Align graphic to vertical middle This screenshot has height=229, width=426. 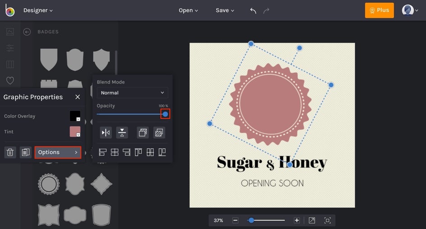tap(150, 153)
